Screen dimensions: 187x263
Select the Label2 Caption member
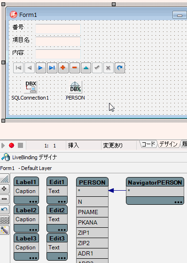click(26, 219)
